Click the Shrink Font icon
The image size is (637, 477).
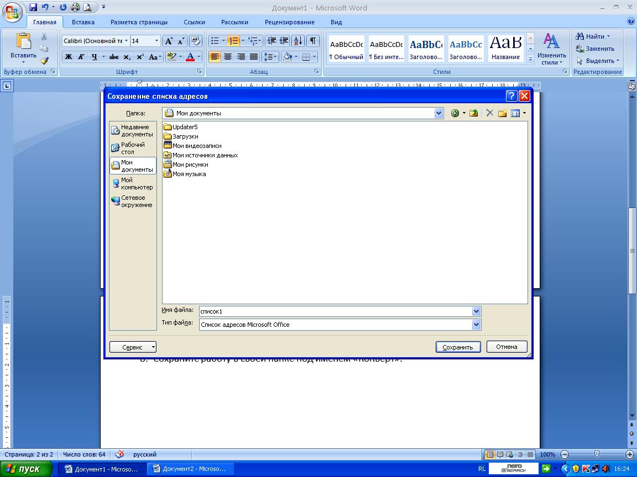click(x=181, y=41)
